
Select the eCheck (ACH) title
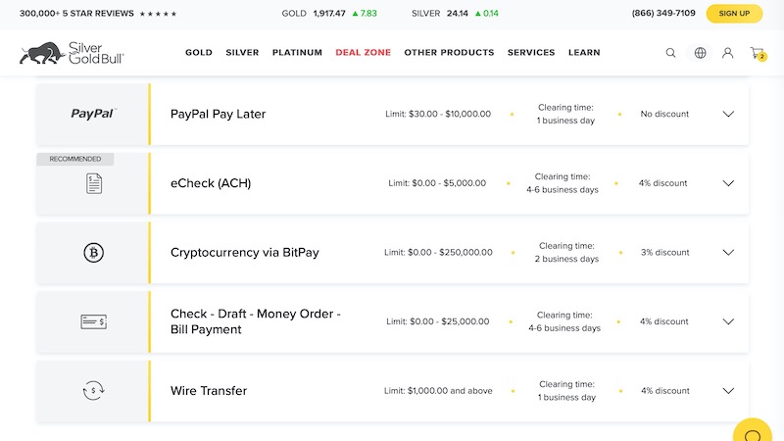211,183
